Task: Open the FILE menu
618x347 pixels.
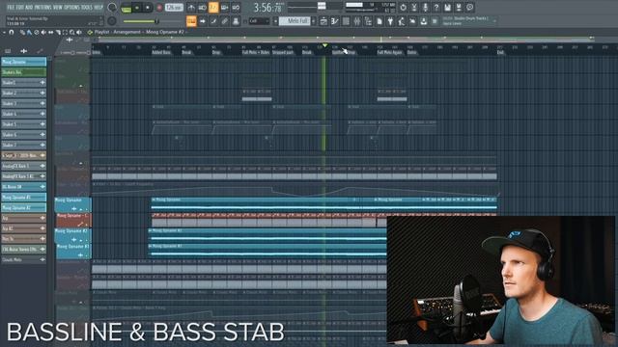Action: coord(11,7)
